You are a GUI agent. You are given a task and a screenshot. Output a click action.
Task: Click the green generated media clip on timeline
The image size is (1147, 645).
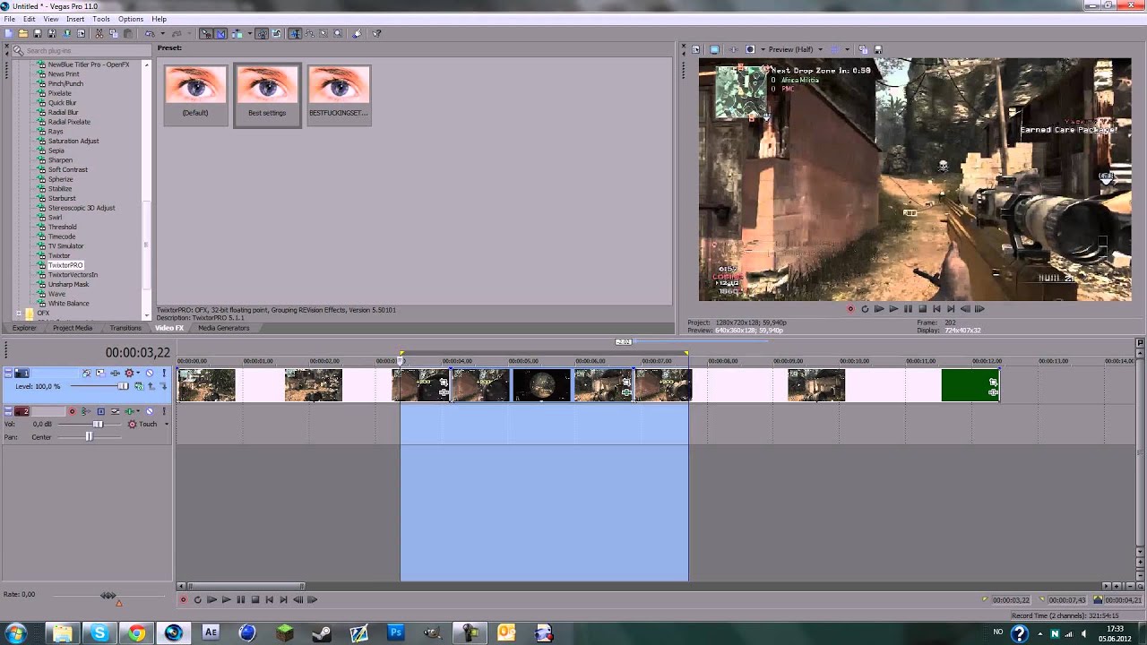[x=970, y=385]
